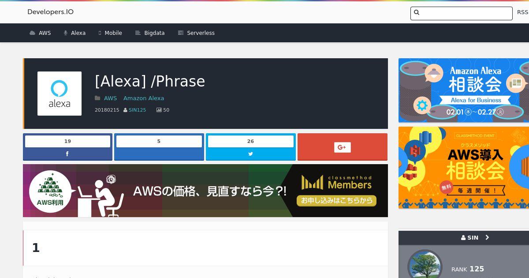Click the list icon beside Bigdata

[138, 33]
